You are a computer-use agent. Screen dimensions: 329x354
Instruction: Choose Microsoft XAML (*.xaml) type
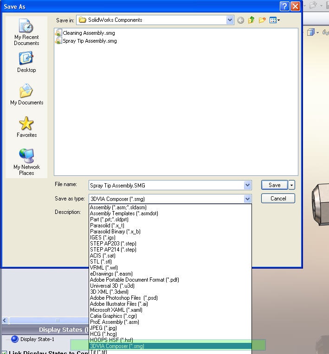pyautogui.click(x=170, y=310)
